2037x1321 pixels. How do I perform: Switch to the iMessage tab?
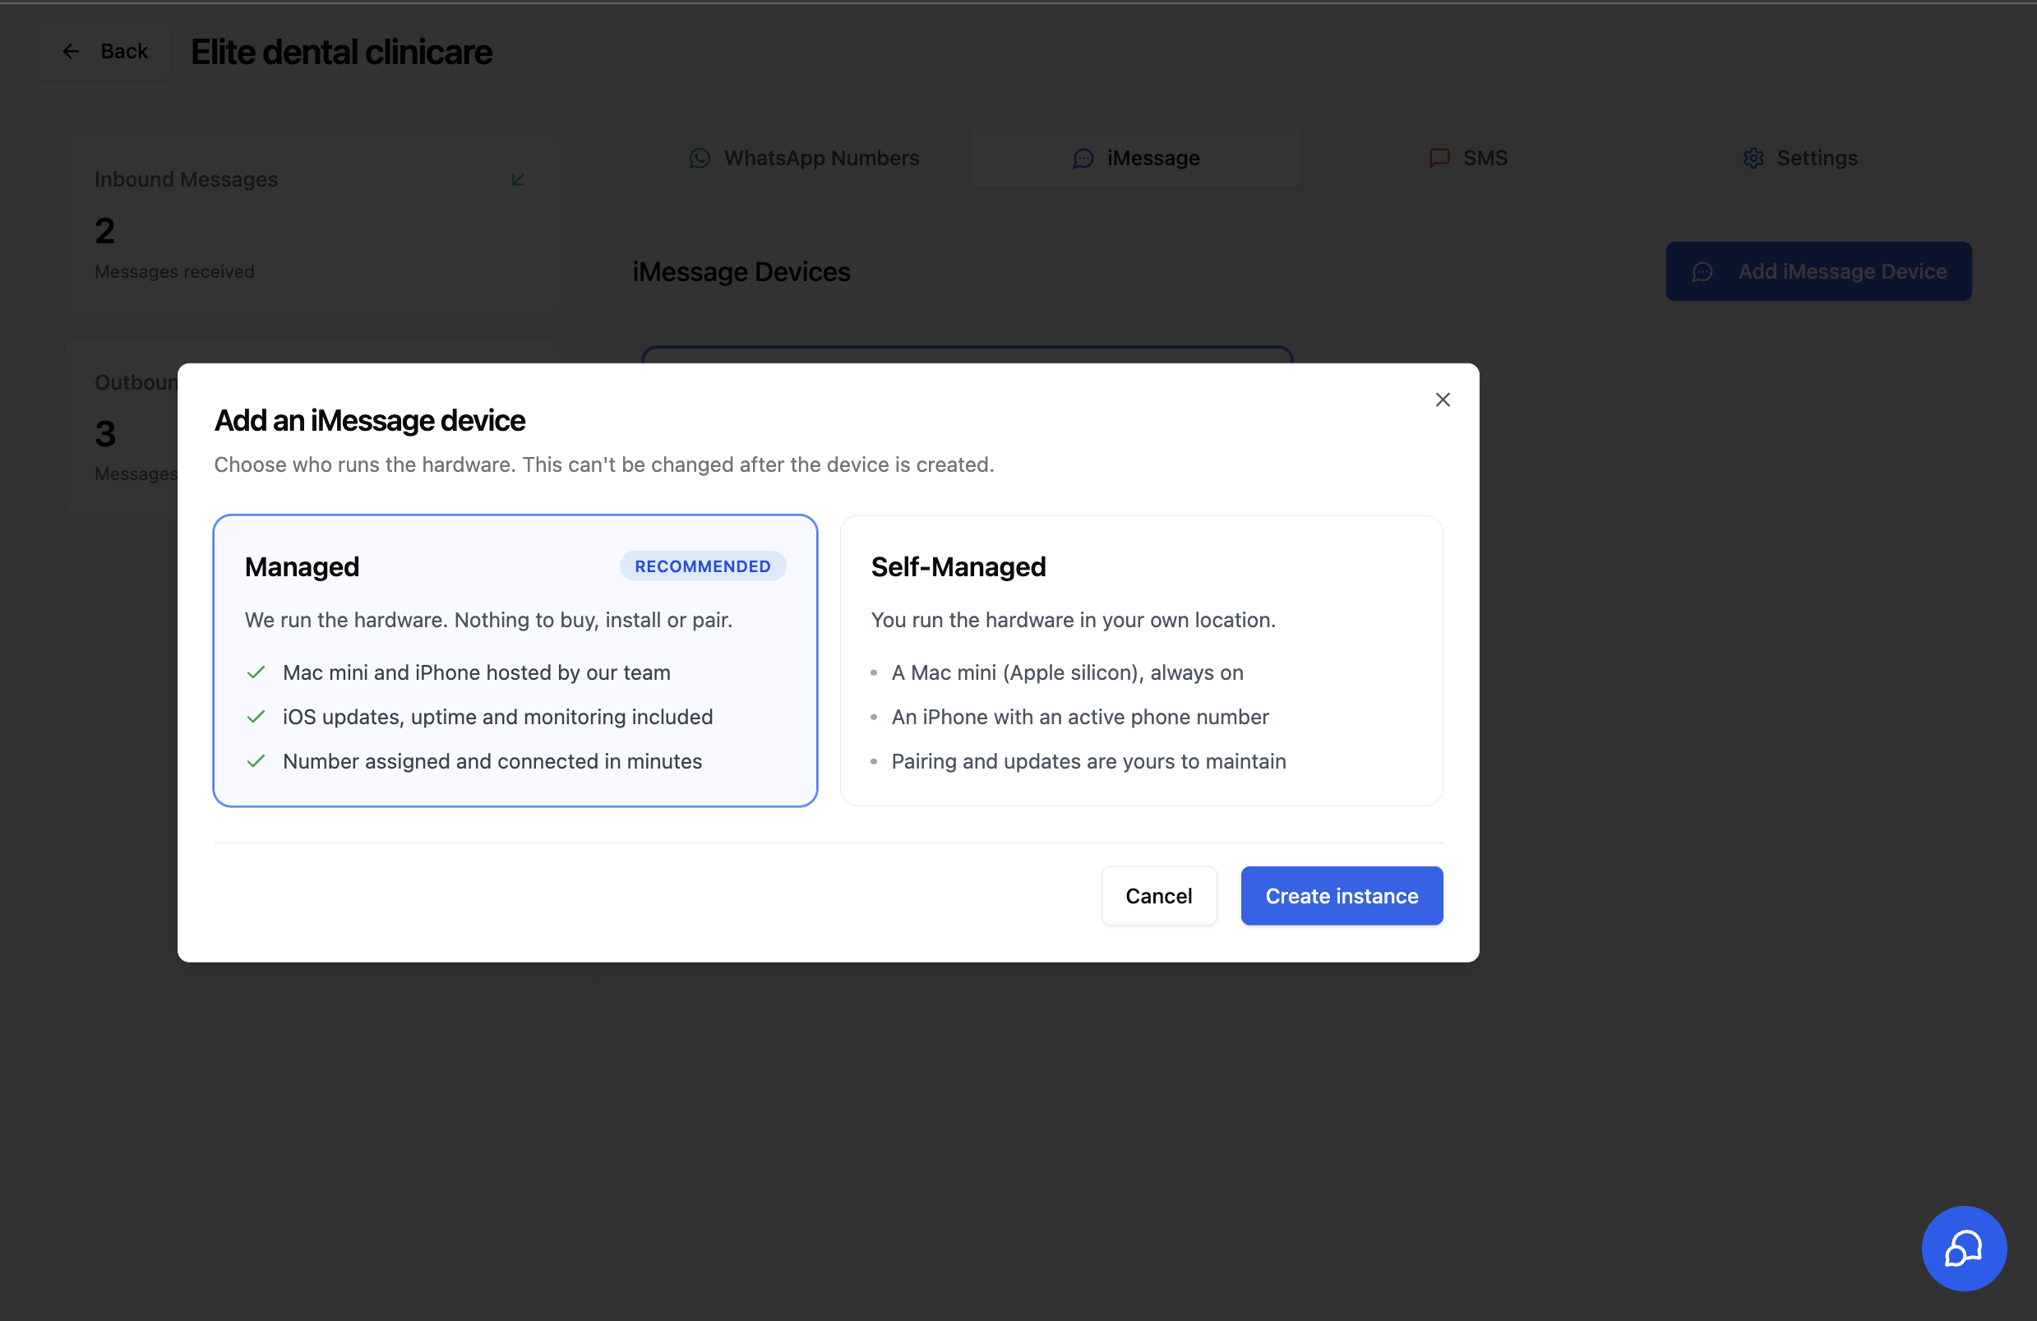point(1135,159)
